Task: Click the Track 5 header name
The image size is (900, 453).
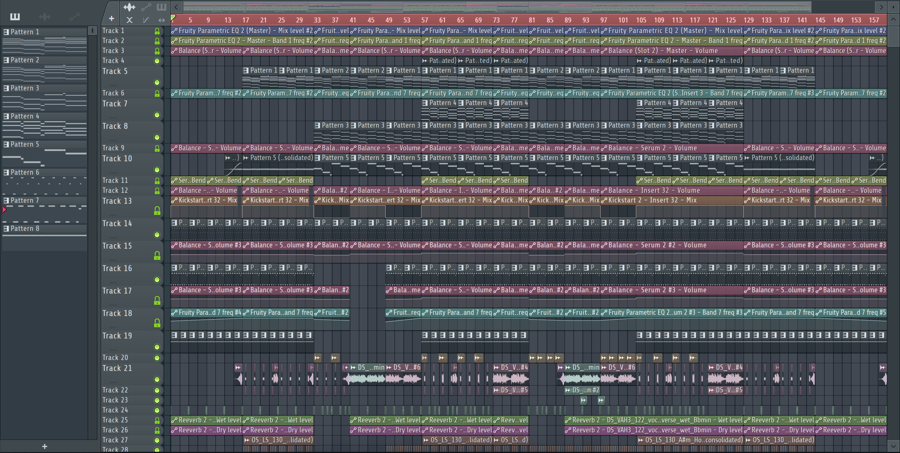Action: [115, 71]
